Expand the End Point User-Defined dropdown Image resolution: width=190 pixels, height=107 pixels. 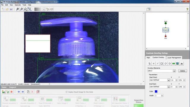pos(169,87)
